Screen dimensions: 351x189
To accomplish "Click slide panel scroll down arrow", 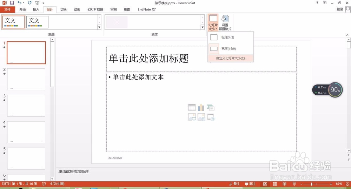I will point(52,179).
